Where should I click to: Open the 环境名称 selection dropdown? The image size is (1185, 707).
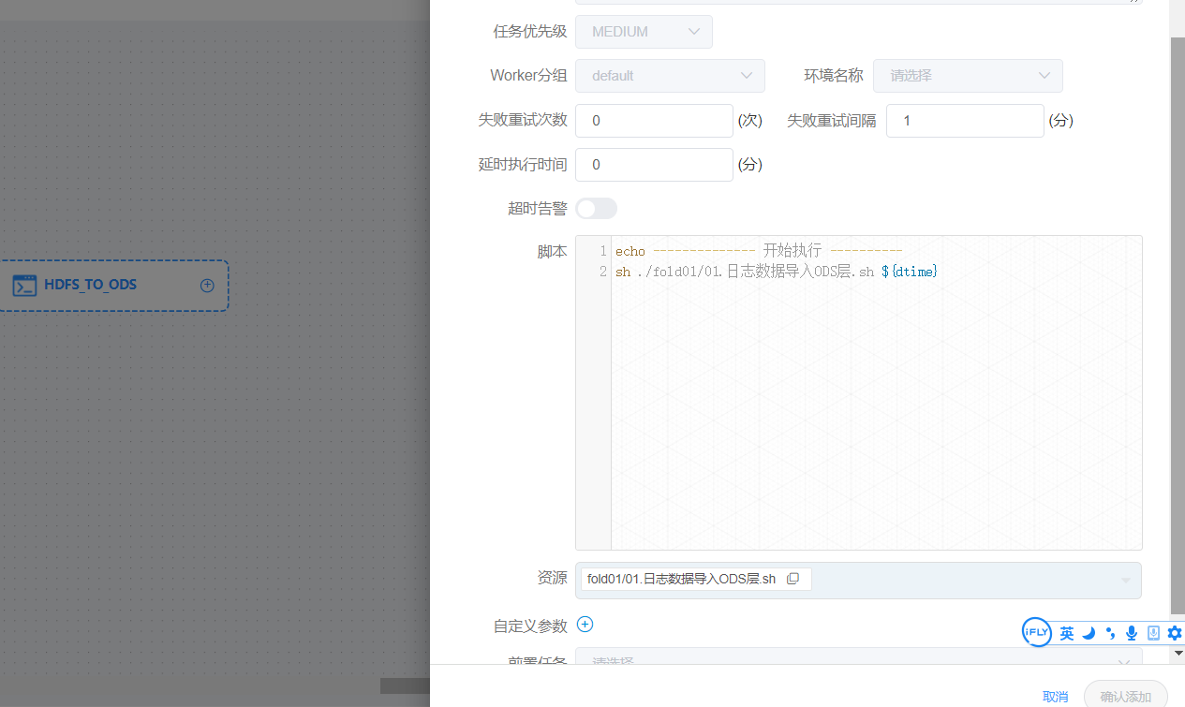point(968,76)
